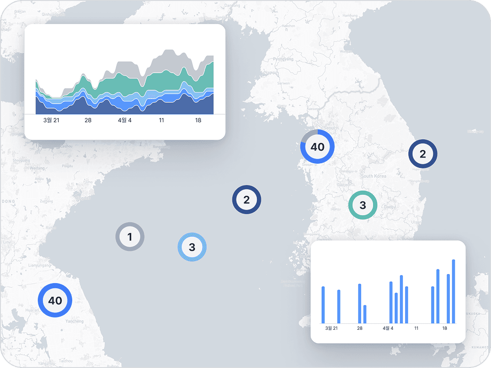491x368 pixels.
Task: Open the light blue cluster marker labeled 3
Action: click(192, 247)
